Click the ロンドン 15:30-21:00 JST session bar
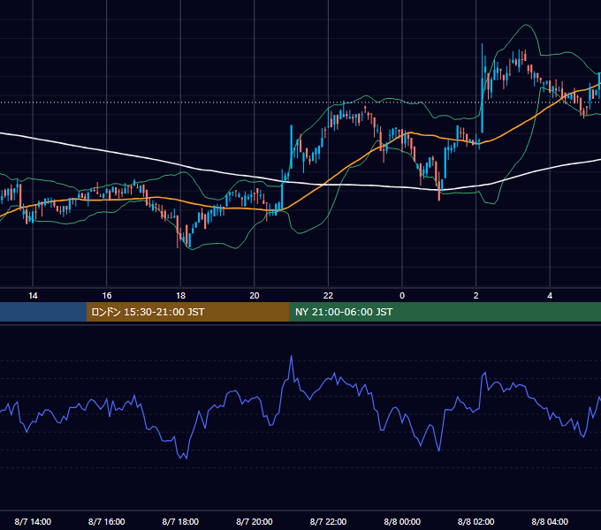This screenshot has height=530, width=601. [x=187, y=312]
